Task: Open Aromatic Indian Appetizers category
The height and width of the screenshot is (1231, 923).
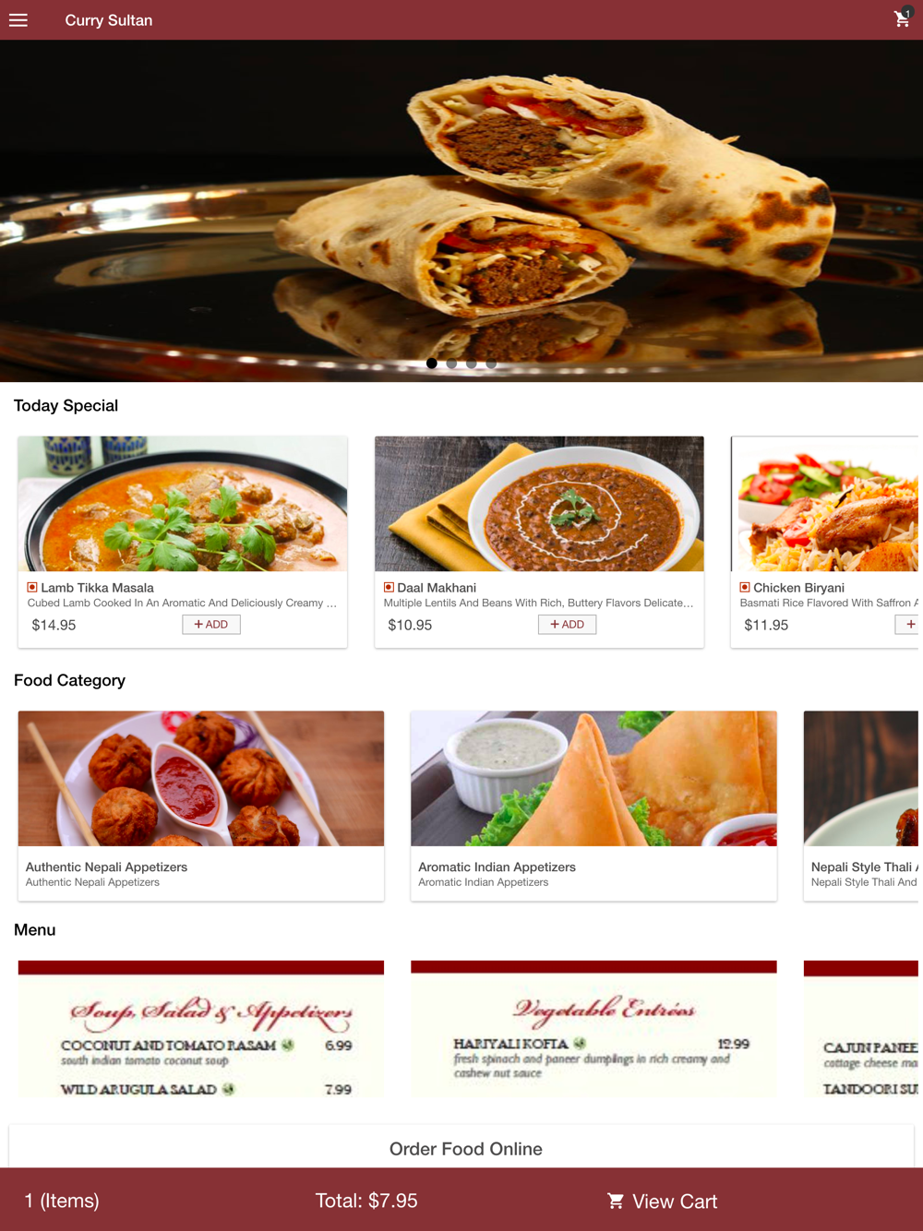Action: tap(593, 806)
